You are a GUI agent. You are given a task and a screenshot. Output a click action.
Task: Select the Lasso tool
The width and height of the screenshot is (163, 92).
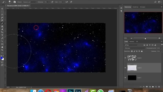(2, 15)
